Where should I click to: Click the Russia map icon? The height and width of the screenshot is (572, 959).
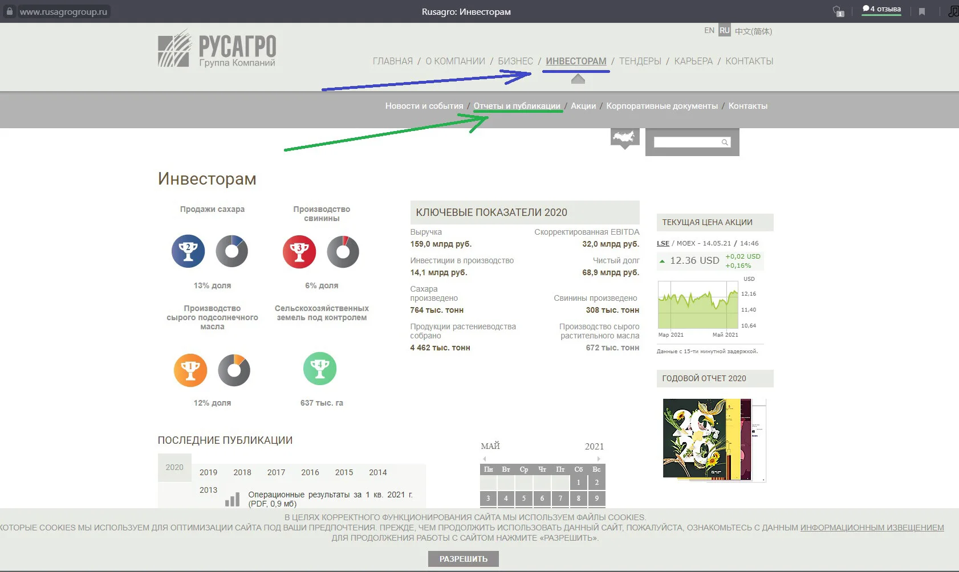pyautogui.click(x=625, y=137)
